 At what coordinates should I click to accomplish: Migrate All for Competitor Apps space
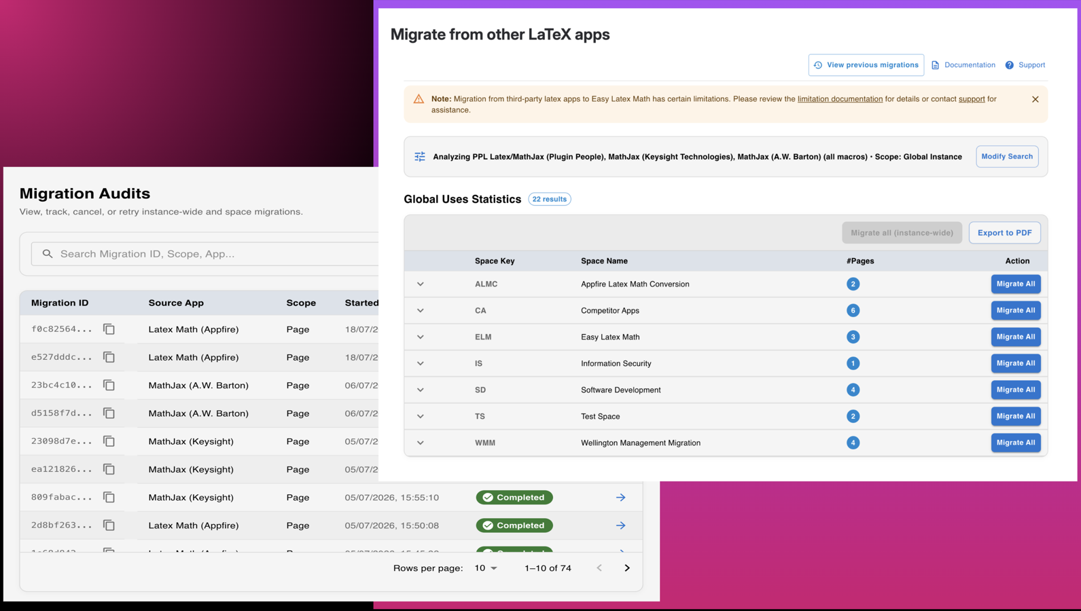pos(1016,310)
